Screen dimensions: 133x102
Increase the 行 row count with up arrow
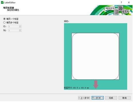click(x=20, y=26)
